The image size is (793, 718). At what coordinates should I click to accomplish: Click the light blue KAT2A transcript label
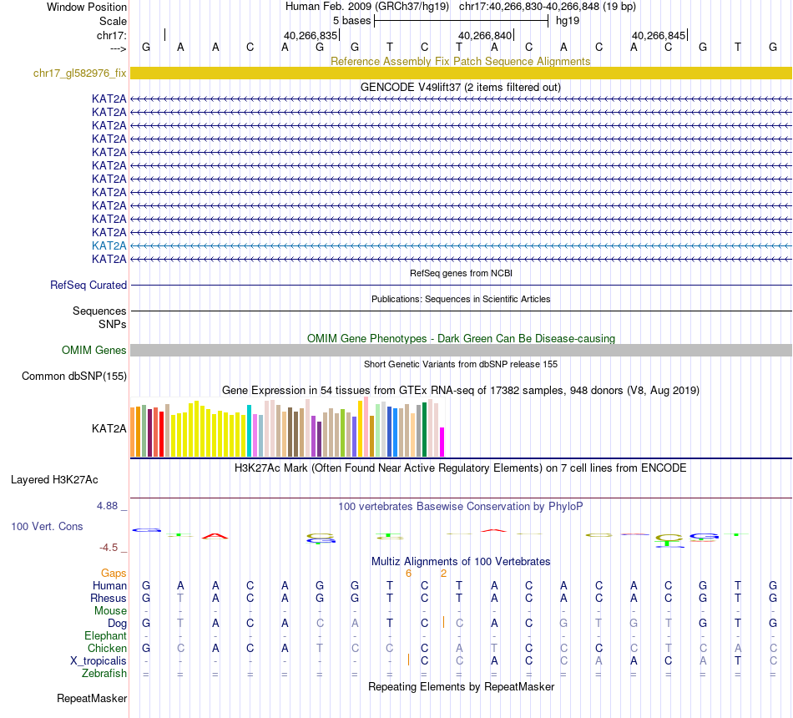tap(109, 246)
